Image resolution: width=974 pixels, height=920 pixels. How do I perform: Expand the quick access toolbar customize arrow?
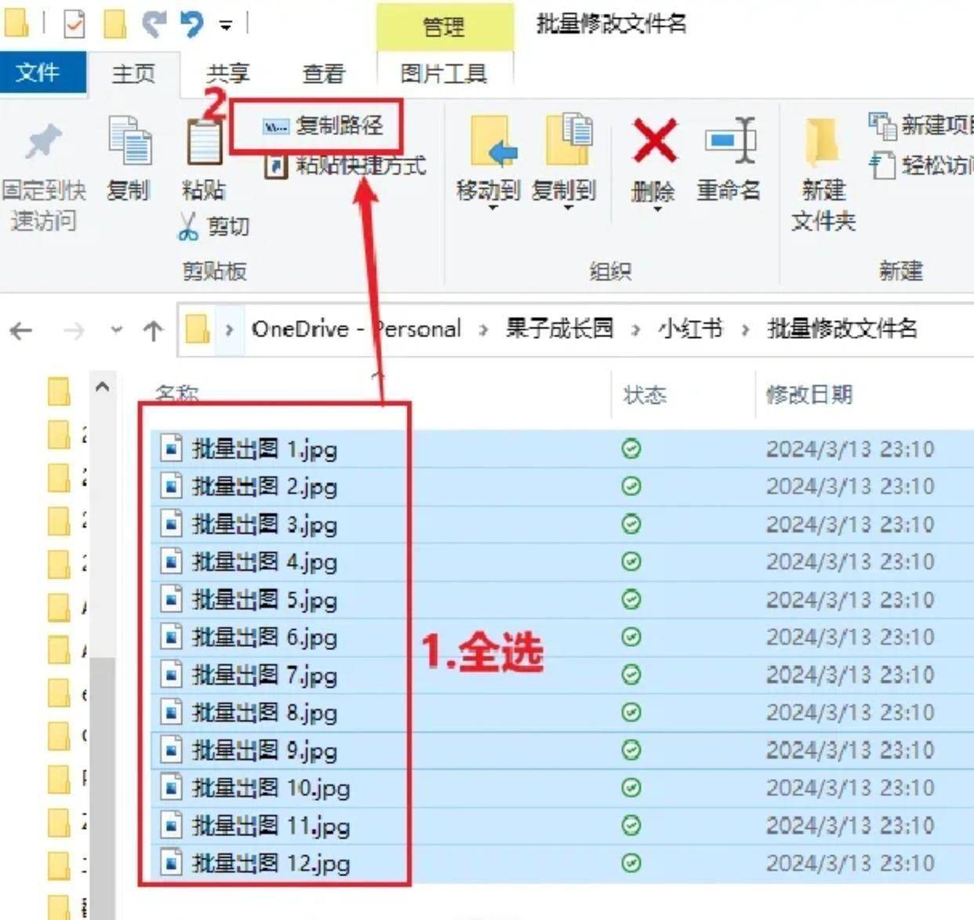224,24
